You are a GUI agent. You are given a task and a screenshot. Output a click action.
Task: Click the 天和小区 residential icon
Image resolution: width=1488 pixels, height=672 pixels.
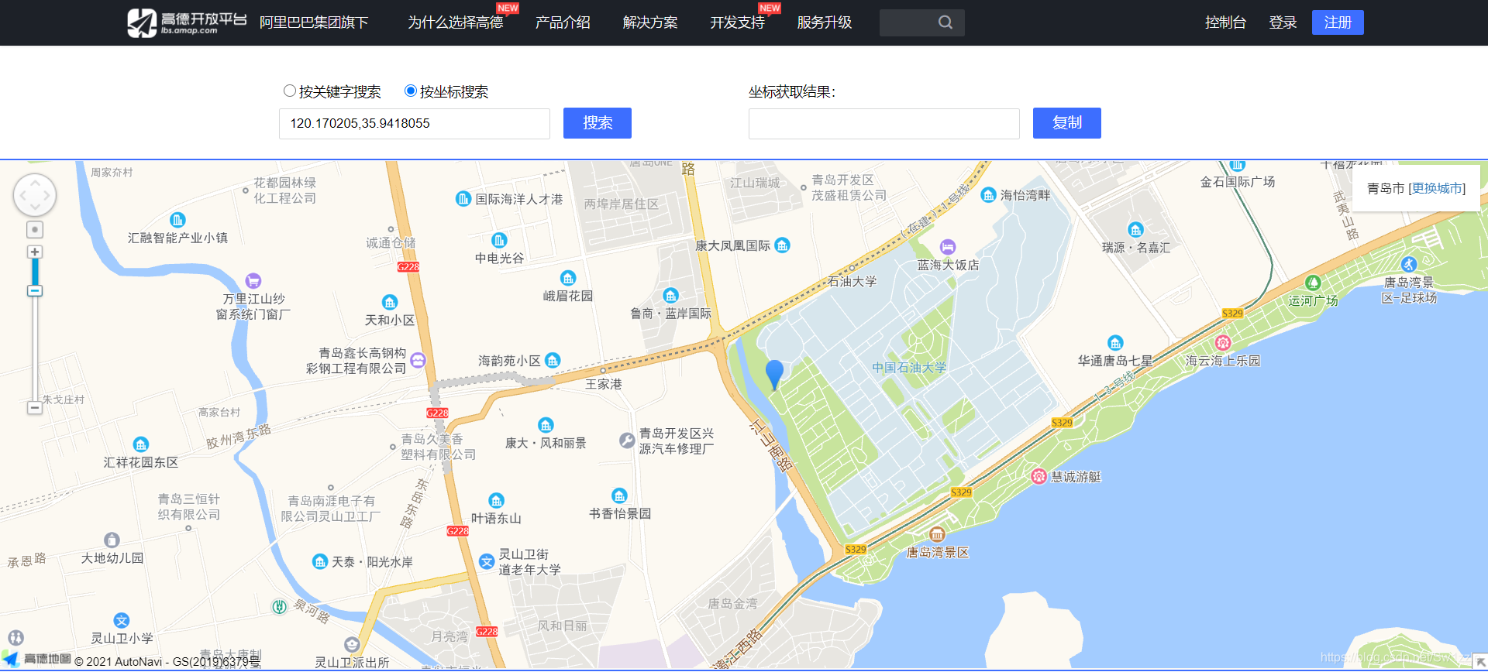point(390,302)
